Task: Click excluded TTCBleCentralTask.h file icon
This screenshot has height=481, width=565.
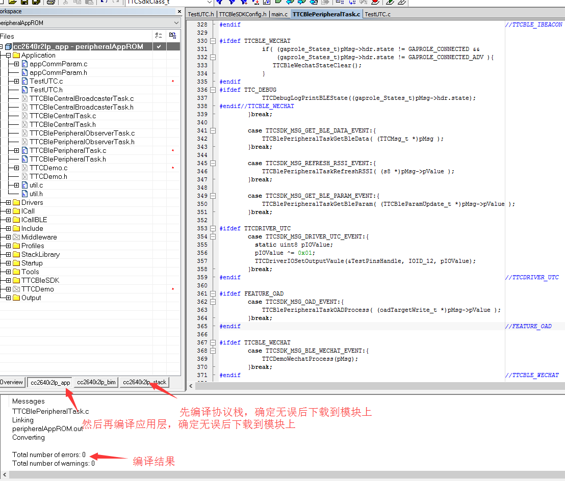Action: click(x=24, y=124)
